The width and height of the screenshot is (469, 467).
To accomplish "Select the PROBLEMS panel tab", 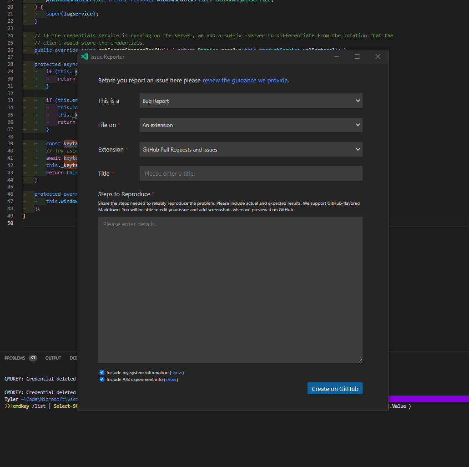I will (15, 358).
